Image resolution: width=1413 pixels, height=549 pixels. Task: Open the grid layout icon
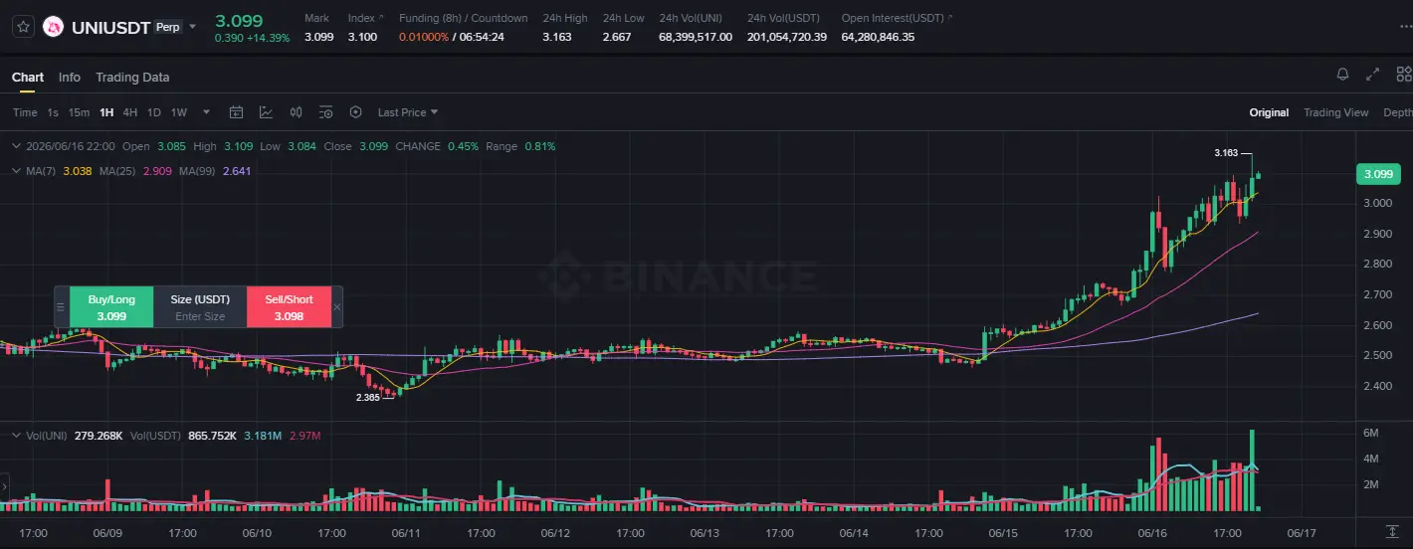1404,75
